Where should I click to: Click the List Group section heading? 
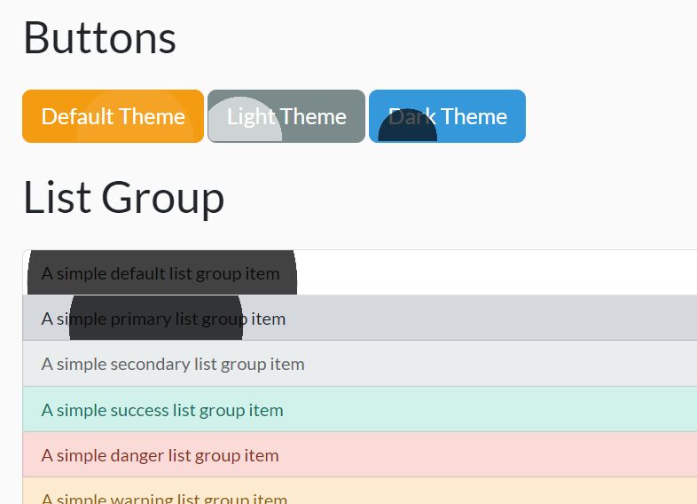123,198
